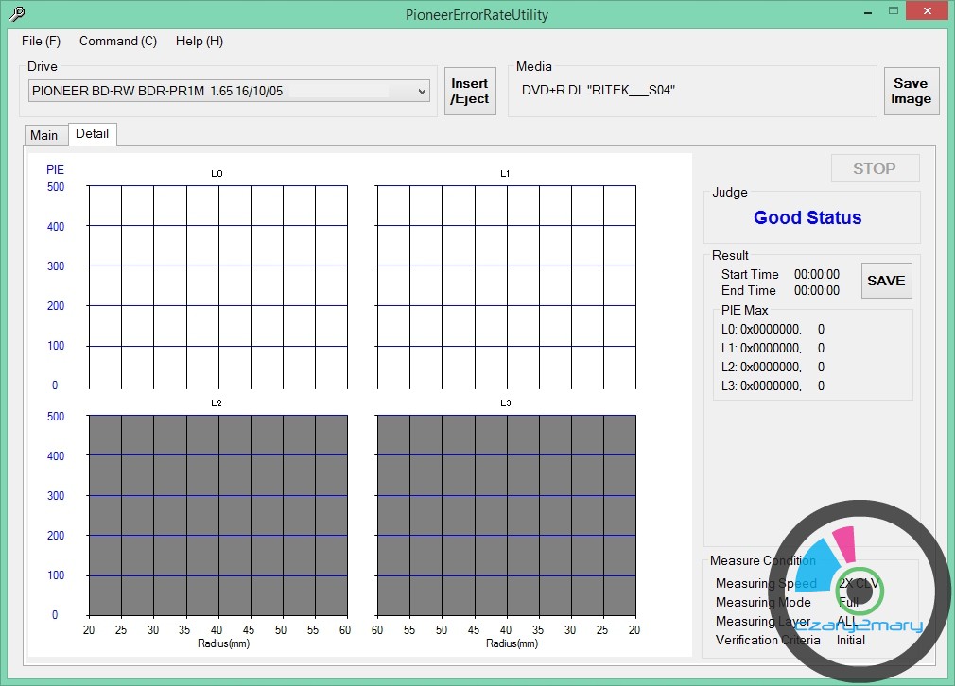The height and width of the screenshot is (686, 955).
Task: Open the Command (C) menu
Action: point(118,42)
